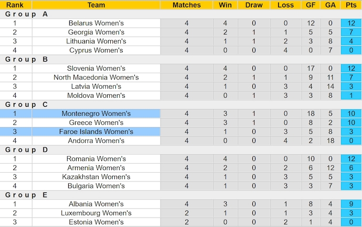The height and width of the screenshot is (227, 362).
Task: Click the Group C section header
Action: tap(26, 105)
